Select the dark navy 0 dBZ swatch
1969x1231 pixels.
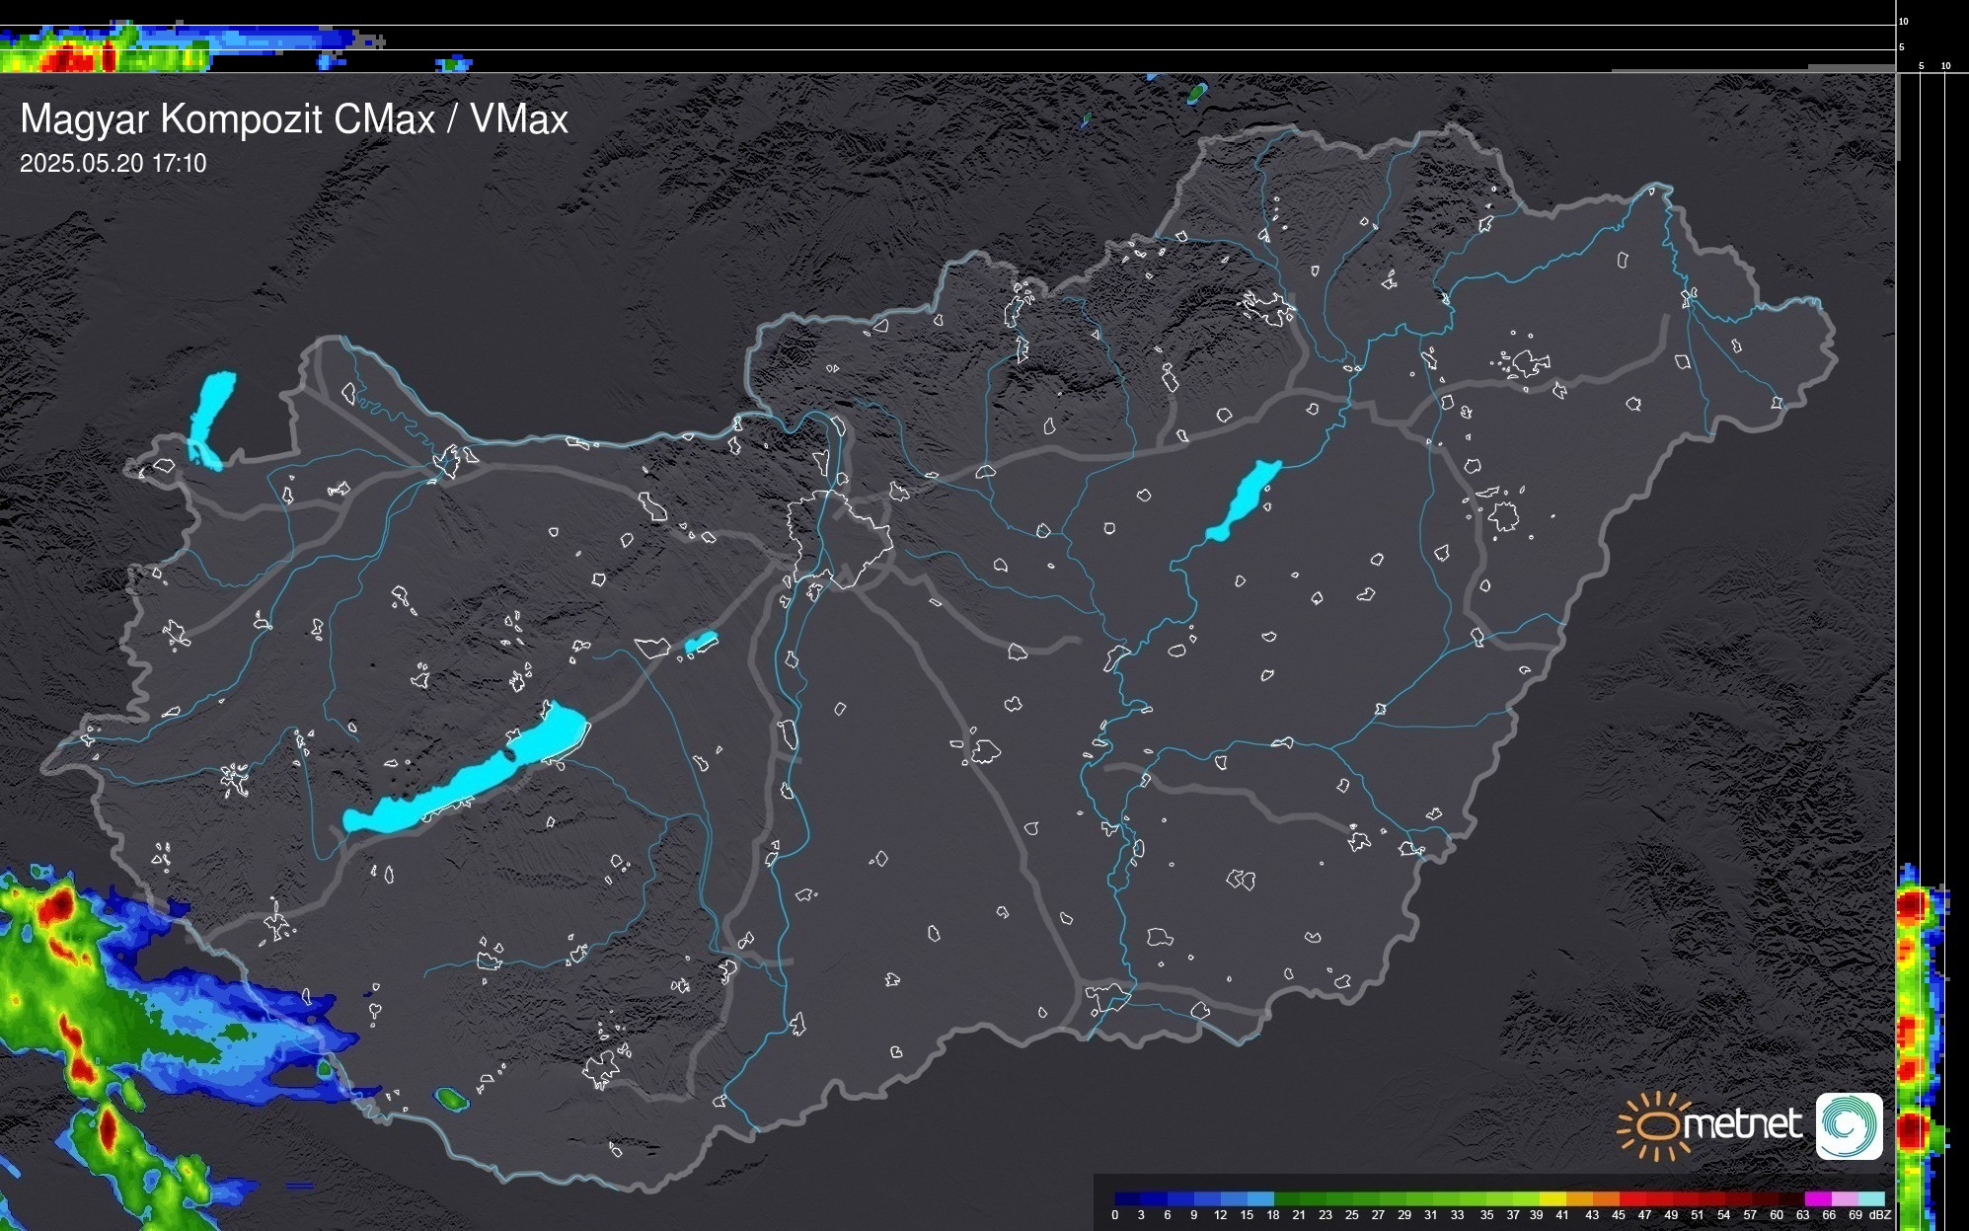(1127, 1198)
